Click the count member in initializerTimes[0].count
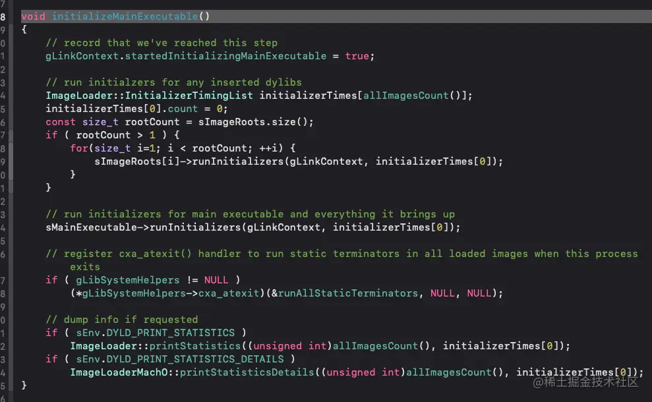Viewport: 652px width, 402px height. [183, 109]
